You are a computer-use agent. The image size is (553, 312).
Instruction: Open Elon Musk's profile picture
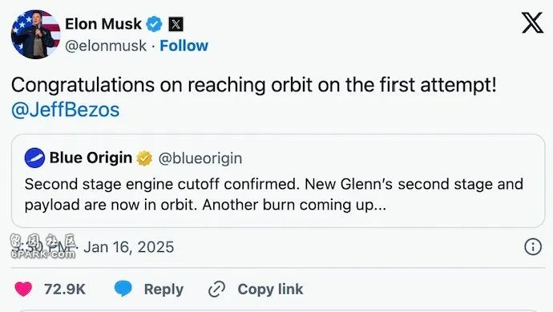[35, 34]
